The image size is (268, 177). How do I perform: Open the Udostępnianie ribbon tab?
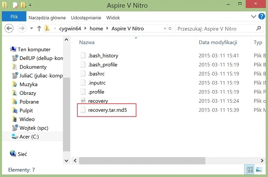[x=86, y=18]
